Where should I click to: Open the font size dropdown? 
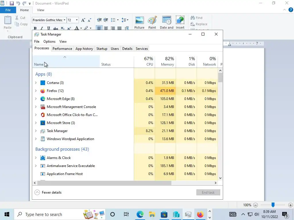[x=77, y=20]
